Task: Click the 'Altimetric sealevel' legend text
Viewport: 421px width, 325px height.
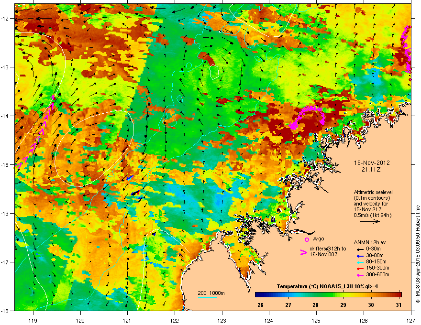Action: pos(373,192)
